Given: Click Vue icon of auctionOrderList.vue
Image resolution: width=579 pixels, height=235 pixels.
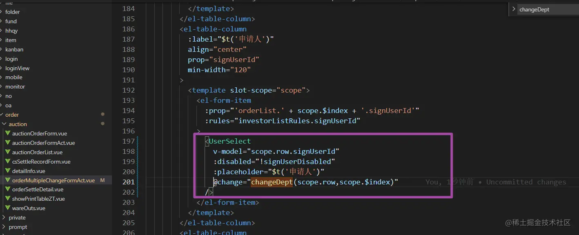Looking at the screenshot, I should point(7,152).
